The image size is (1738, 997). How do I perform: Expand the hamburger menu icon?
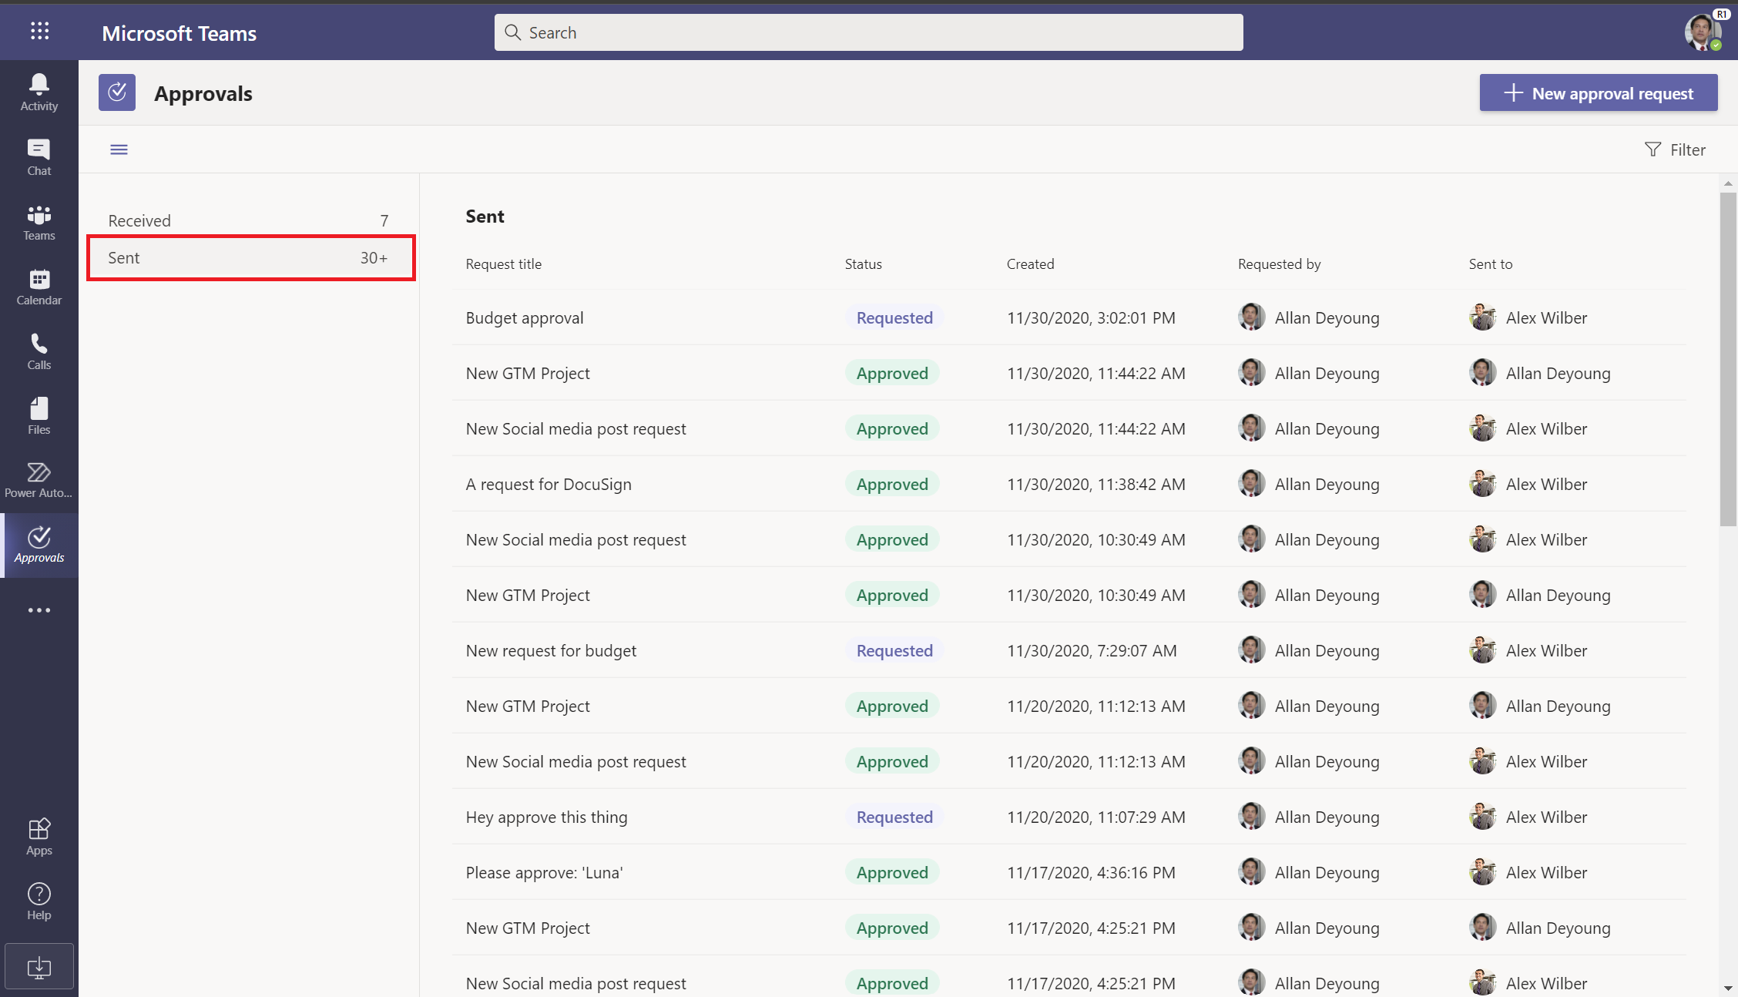[119, 148]
